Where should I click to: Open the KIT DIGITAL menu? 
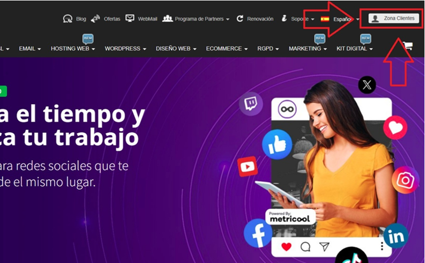pyautogui.click(x=354, y=48)
